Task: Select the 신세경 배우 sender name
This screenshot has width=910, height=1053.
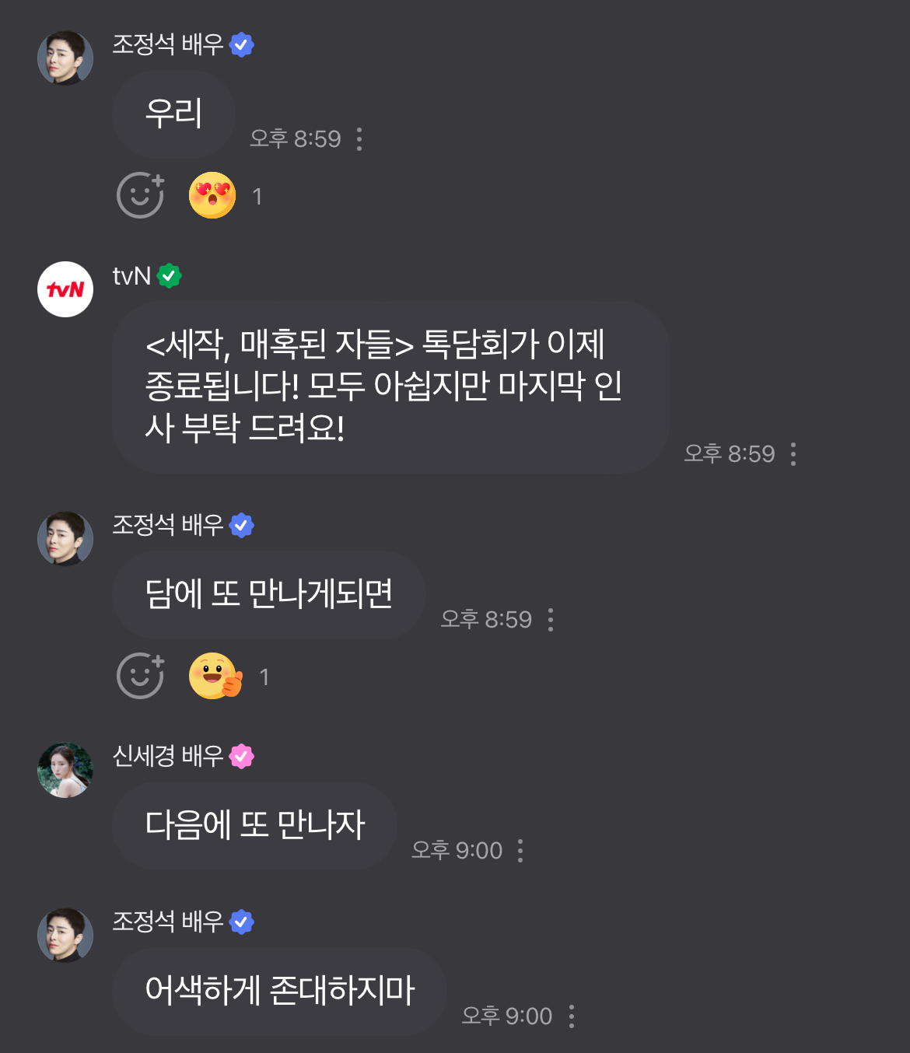Action: point(168,756)
